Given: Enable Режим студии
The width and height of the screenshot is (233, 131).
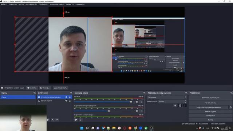Looking at the screenshot, I should [210, 111].
